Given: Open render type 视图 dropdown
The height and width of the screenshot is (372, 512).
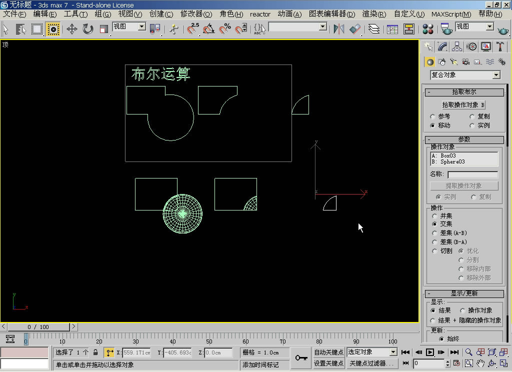Looking at the screenshot, I should pos(475,26).
